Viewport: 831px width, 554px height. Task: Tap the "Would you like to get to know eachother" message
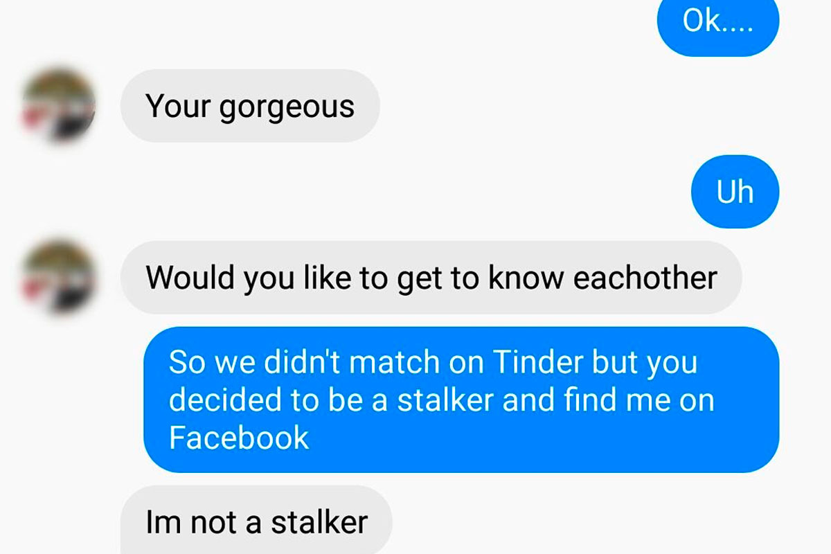[x=431, y=278]
